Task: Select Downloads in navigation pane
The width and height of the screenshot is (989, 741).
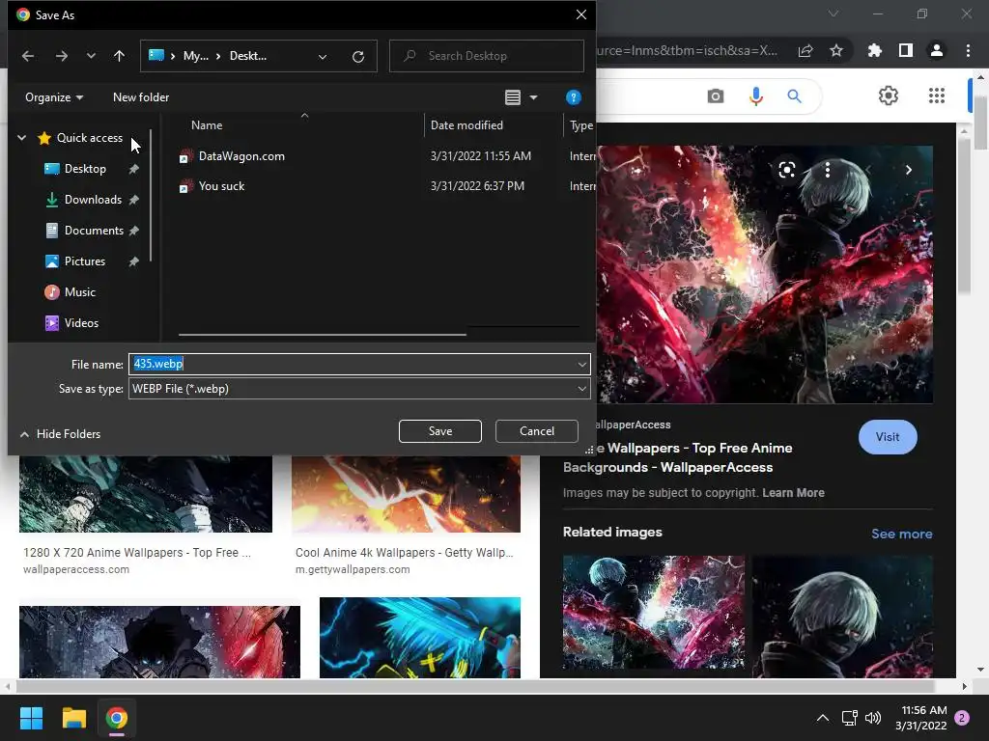Action: pos(93,200)
